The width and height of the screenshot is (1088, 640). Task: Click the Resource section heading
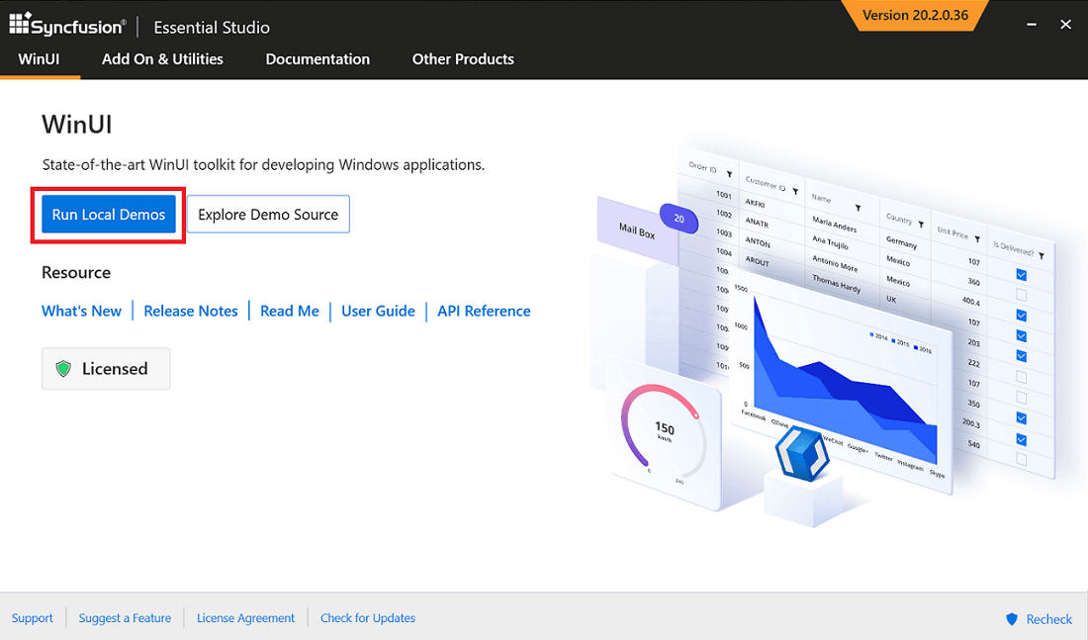coord(76,272)
